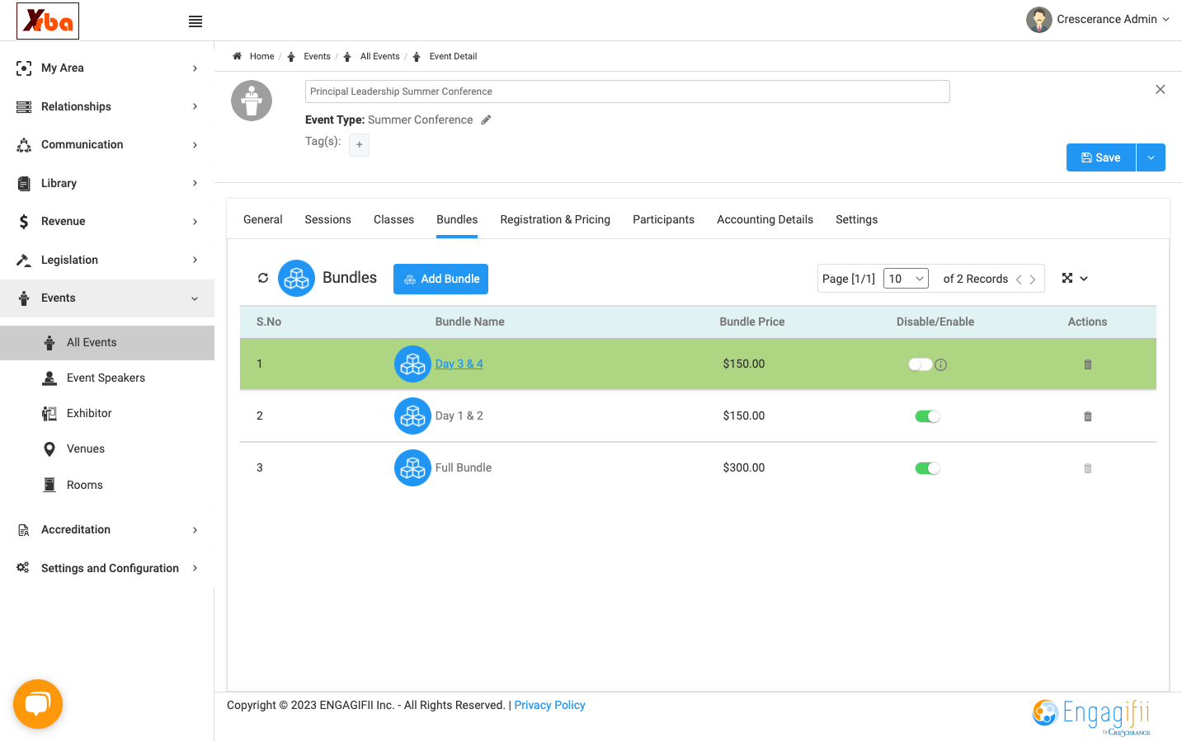Screen dimensions: 1182x742
Task: Add a tag with the plus icon
Action: click(x=359, y=145)
